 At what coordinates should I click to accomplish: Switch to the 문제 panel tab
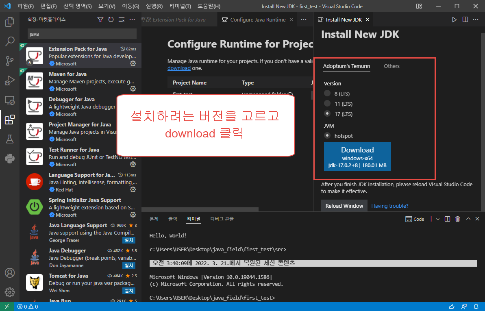[x=154, y=219]
